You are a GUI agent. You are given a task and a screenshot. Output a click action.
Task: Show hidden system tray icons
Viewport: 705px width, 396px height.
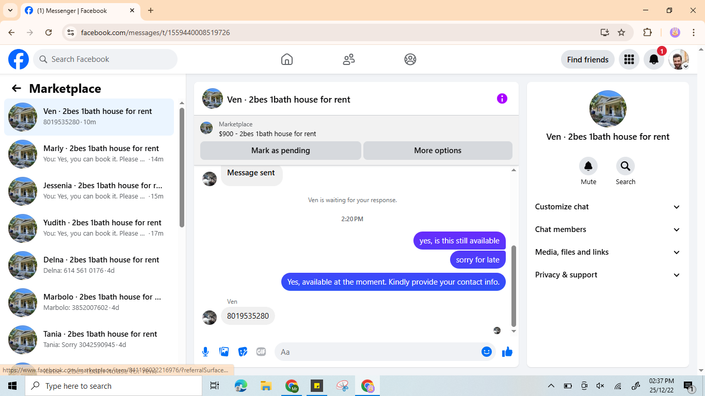551,386
